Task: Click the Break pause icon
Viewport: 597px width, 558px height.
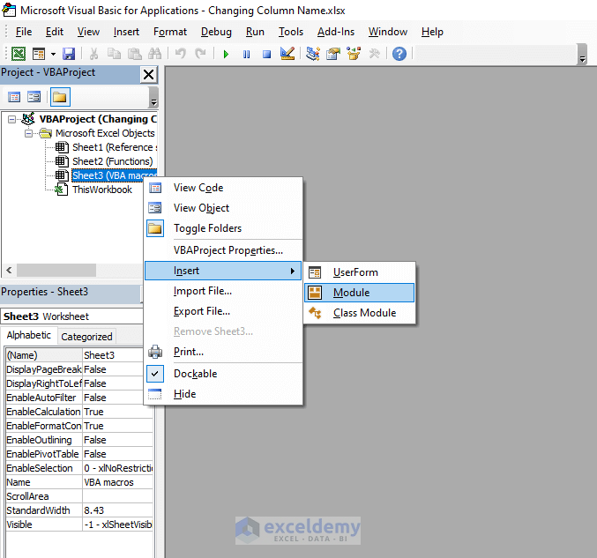Action: (246, 54)
